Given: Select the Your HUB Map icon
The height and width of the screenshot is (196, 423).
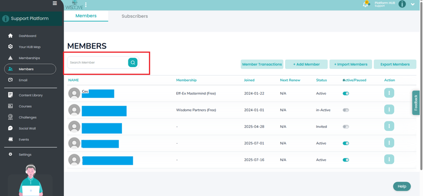Looking at the screenshot, I should pyautogui.click(x=10, y=47).
